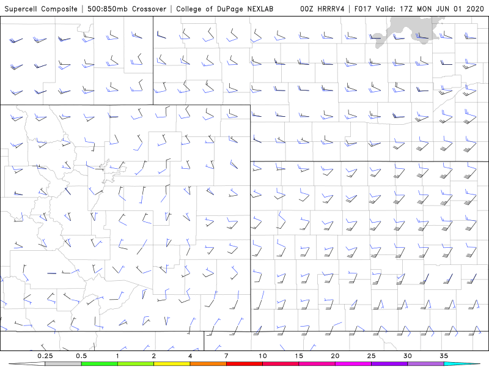
Task: Click the "10" legend value
Action: point(263,356)
